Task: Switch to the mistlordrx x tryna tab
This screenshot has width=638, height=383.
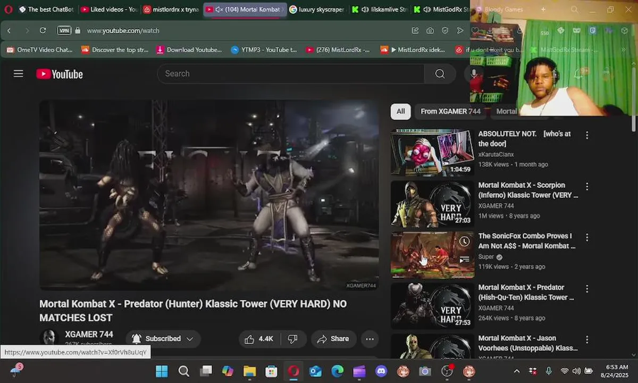Action: coord(171,9)
